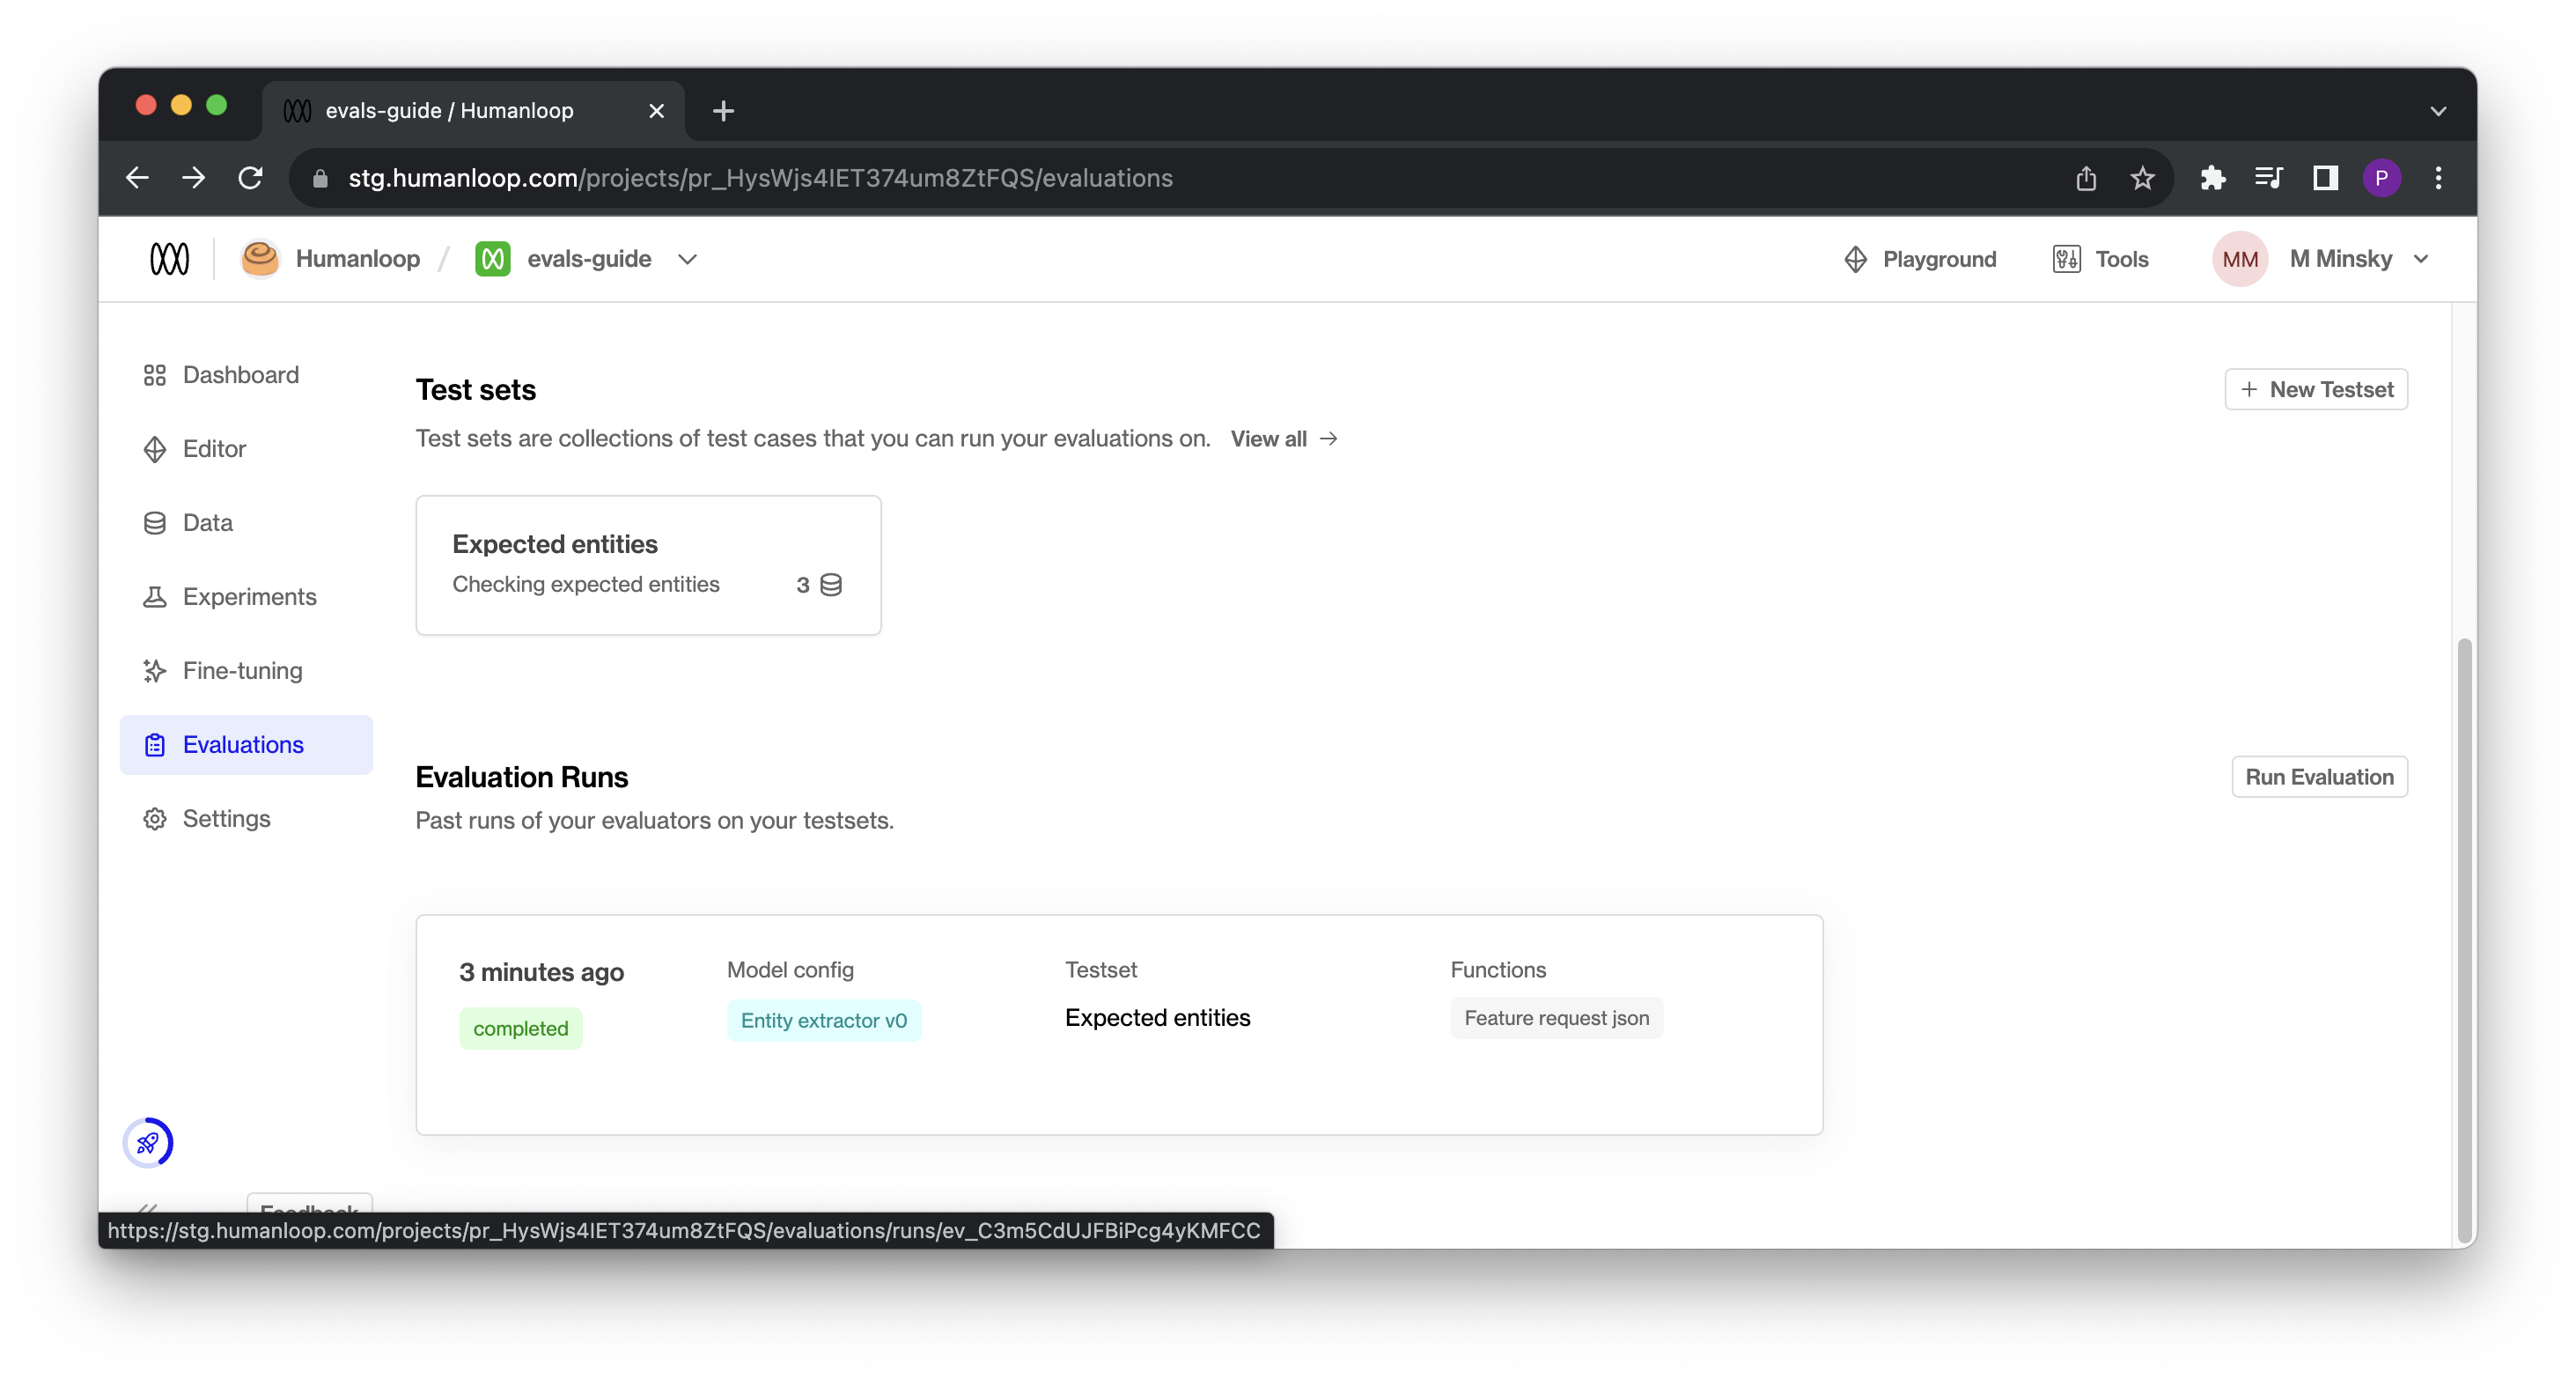The height and width of the screenshot is (1379, 2576).
Task: Open the Playground from top bar
Action: (x=1919, y=259)
